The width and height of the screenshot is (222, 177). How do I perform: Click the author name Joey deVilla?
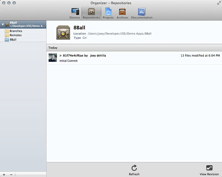click(x=98, y=55)
